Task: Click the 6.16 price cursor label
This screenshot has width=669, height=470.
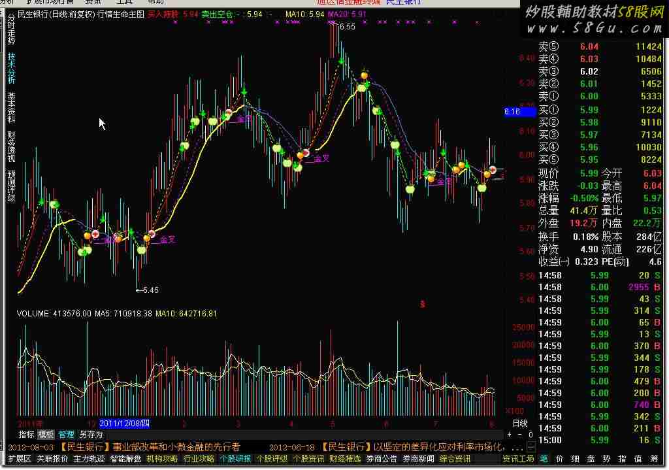Action: (x=519, y=112)
